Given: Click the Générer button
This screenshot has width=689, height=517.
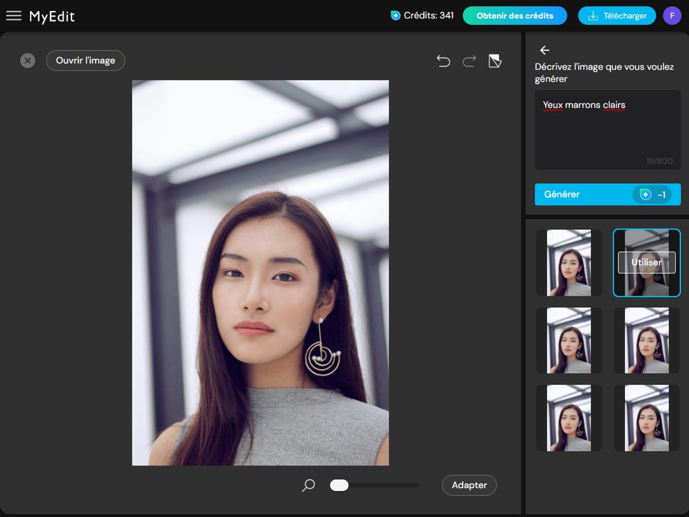Looking at the screenshot, I should point(607,194).
